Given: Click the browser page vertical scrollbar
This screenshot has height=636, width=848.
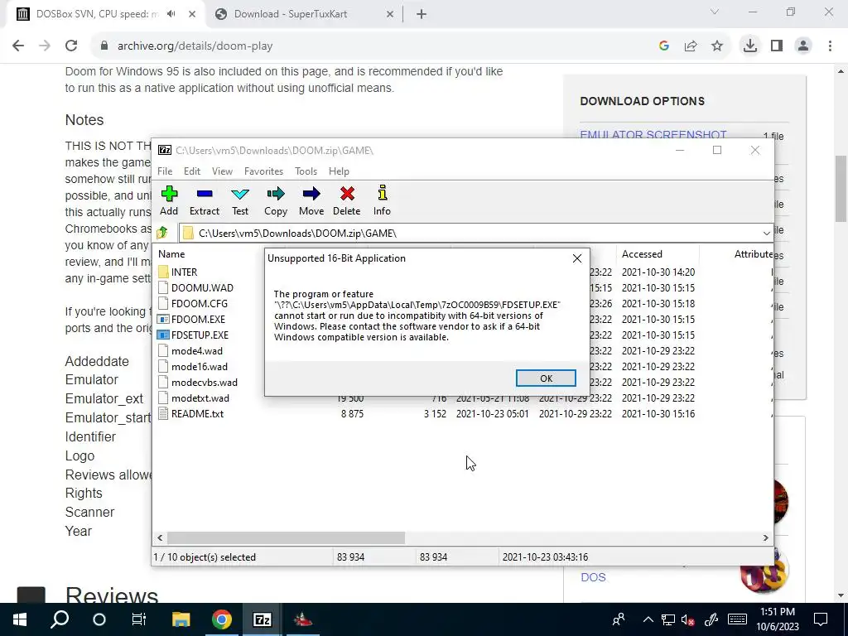Looking at the screenshot, I should (x=841, y=189).
